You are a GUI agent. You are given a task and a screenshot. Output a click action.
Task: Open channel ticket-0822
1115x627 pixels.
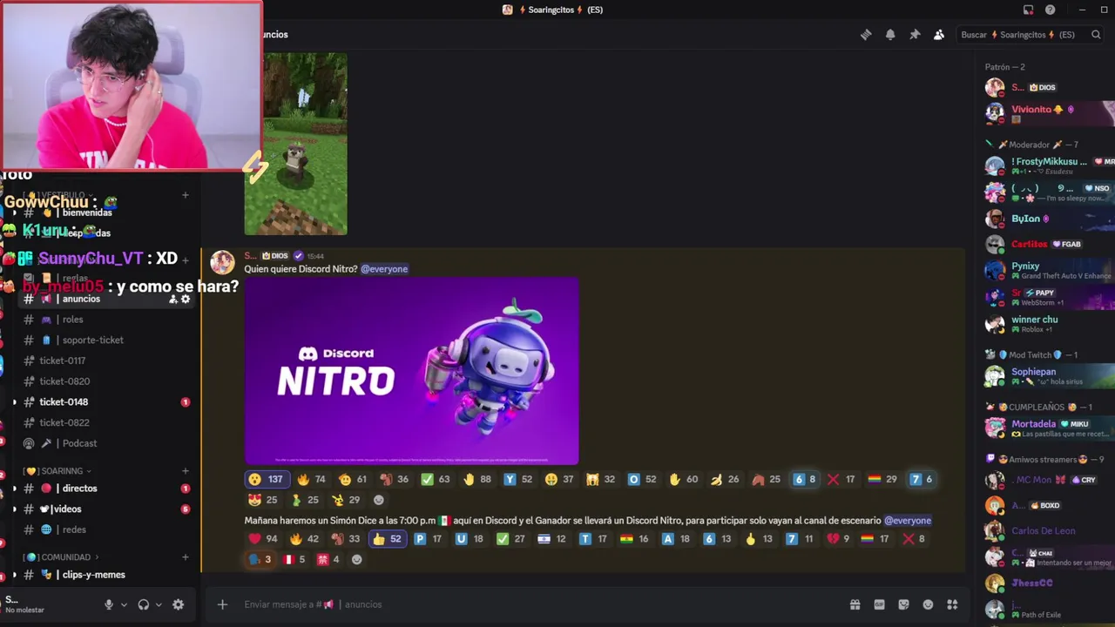tap(107, 422)
